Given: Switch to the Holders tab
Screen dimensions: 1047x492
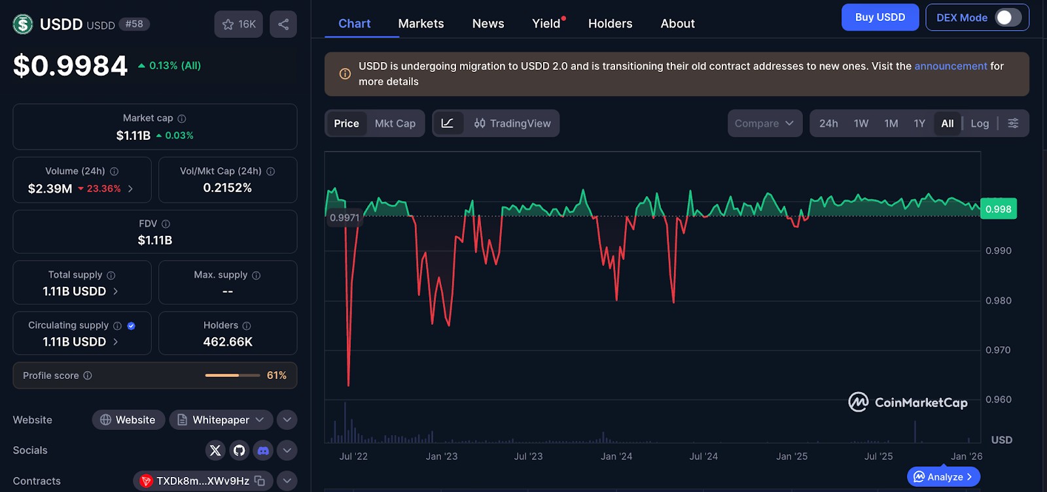Looking at the screenshot, I should tap(610, 24).
